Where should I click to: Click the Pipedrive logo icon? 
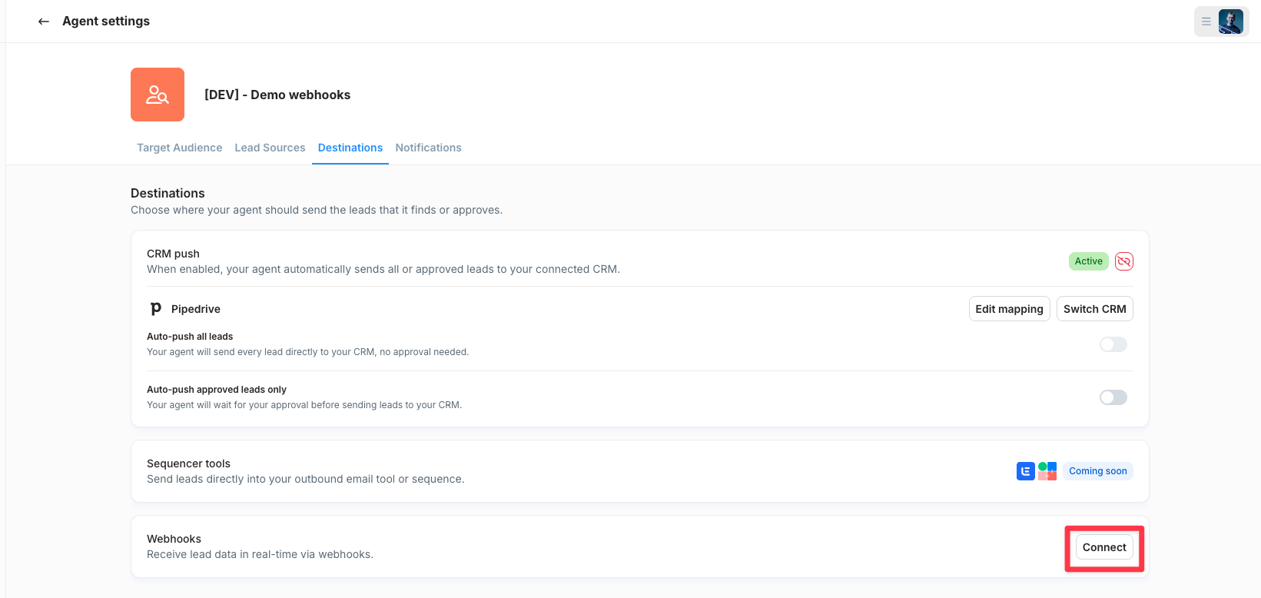[156, 309]
